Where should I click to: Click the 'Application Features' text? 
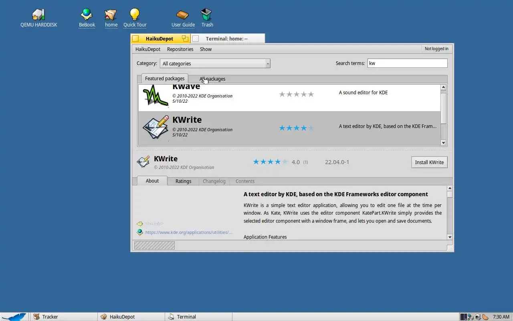tap(265, 237)
